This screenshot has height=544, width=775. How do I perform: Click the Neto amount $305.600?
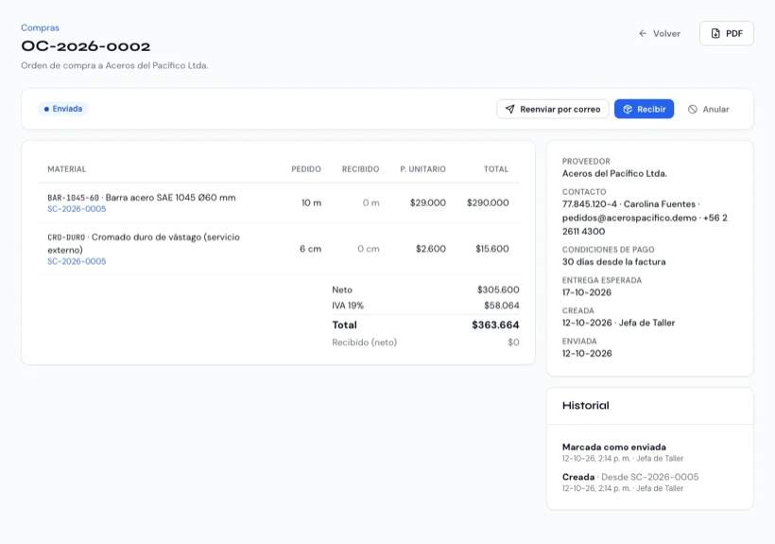[x=498, y=290]
